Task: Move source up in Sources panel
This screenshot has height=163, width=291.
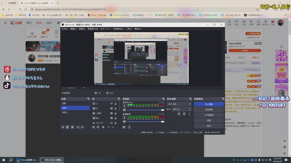Action: pos(108,127)
